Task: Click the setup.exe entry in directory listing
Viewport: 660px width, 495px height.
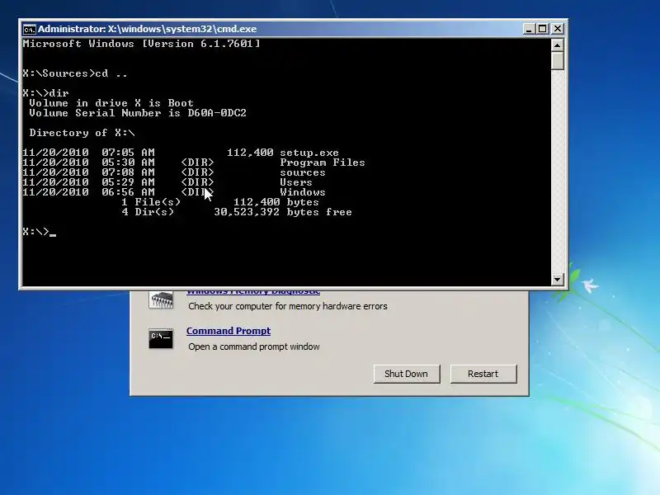Action: tap(309, 153)
